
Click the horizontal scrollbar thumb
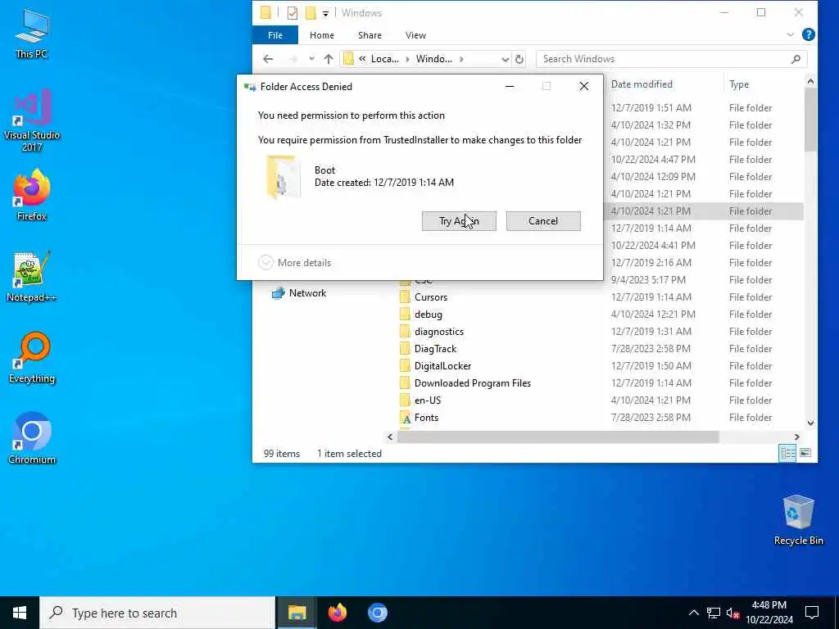click(558, 437)
